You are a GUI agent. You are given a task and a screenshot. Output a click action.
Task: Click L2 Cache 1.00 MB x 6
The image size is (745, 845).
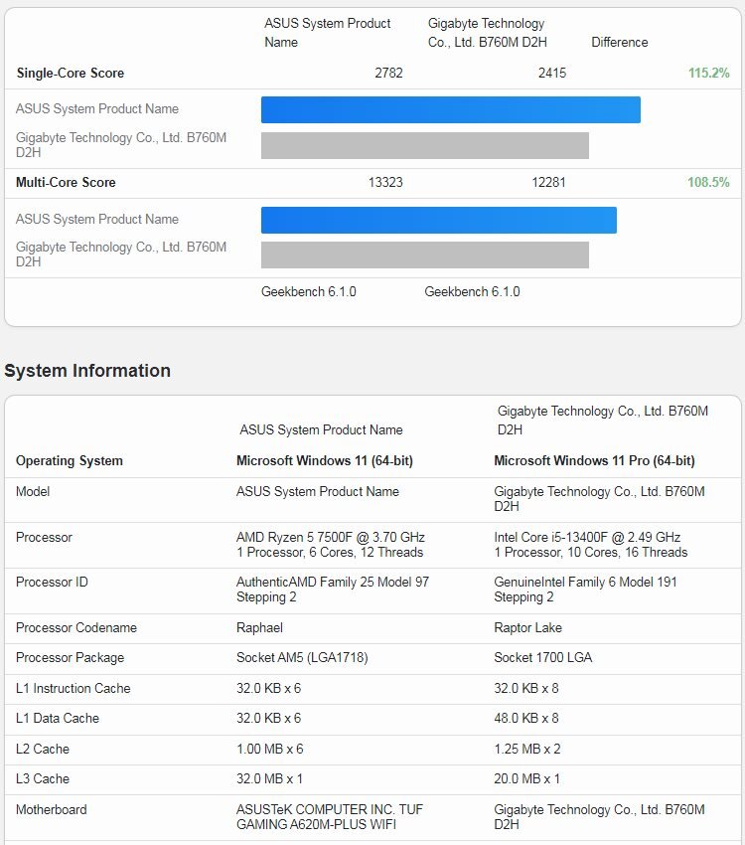pos(269,750)
